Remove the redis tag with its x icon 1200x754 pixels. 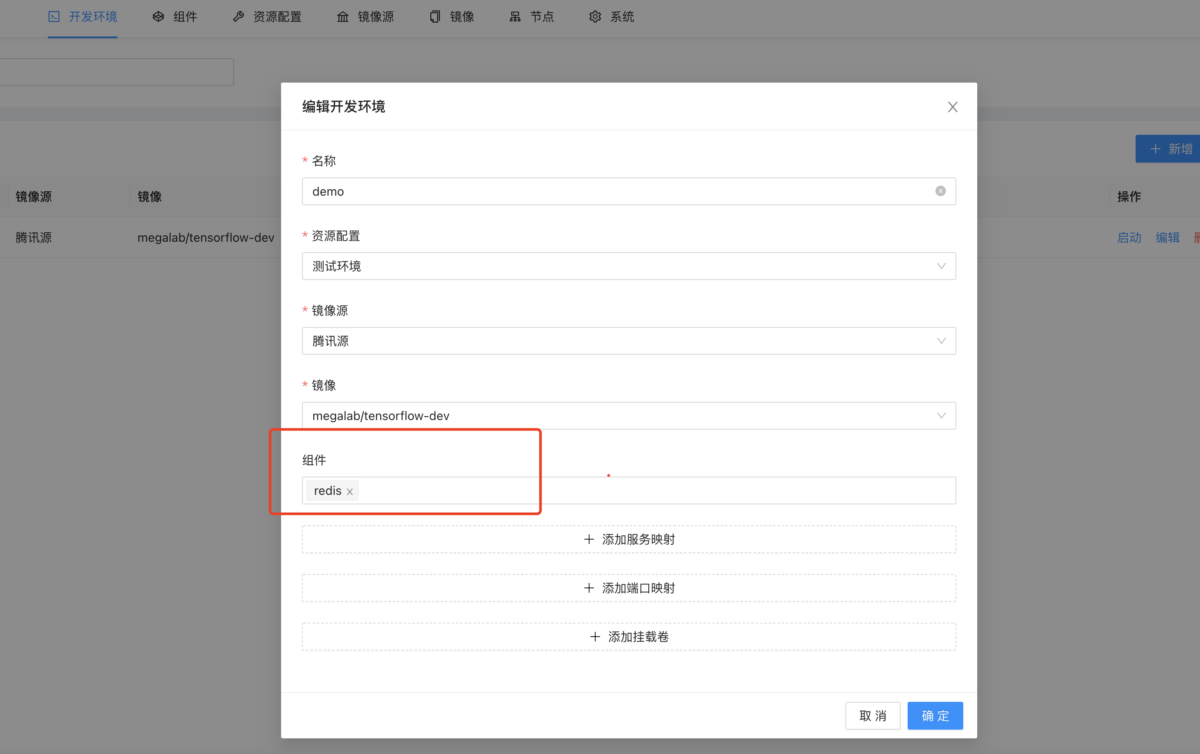(x=350, y=491)
